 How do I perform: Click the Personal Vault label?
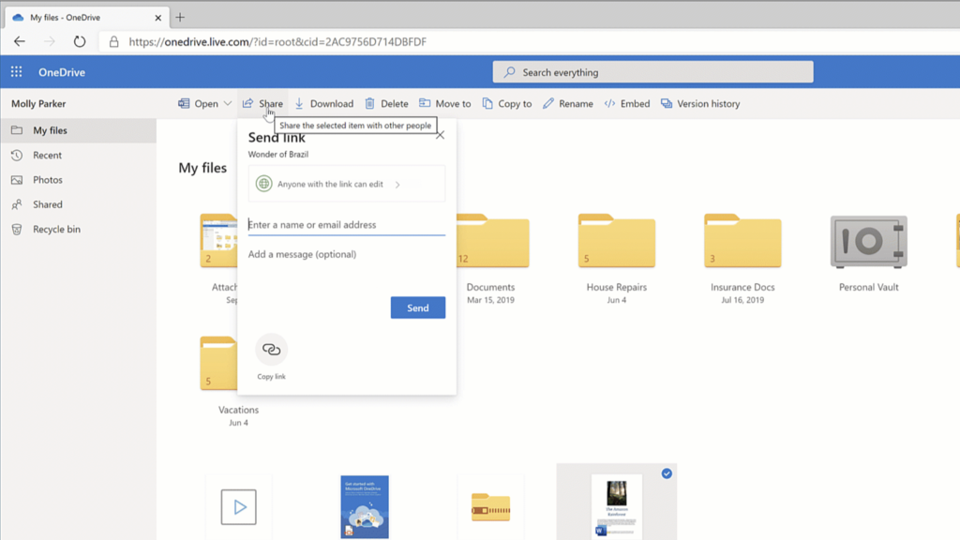869,287
